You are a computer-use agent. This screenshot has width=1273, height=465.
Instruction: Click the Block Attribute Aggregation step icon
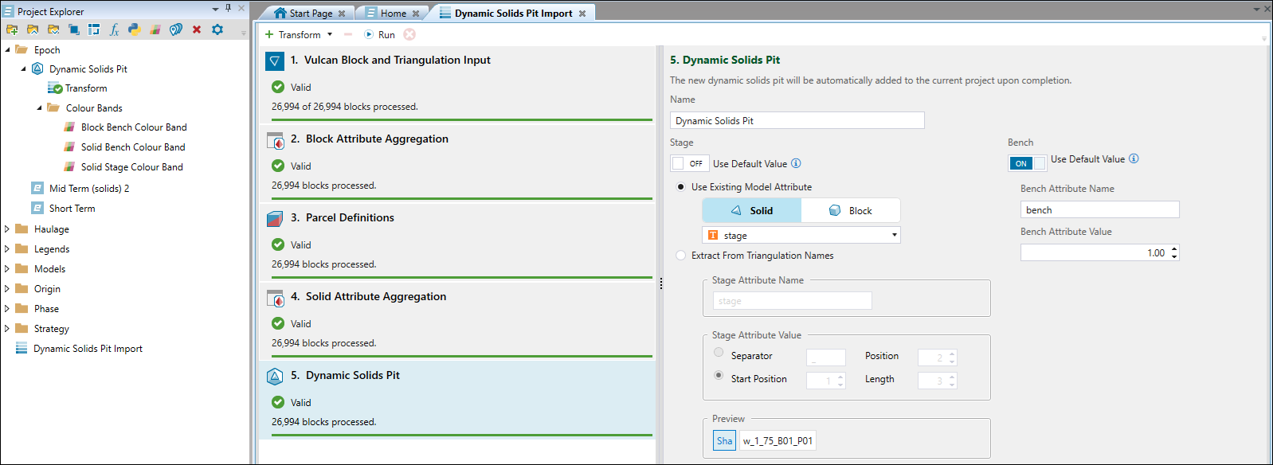pyautogui.click(x=276, y=140)
